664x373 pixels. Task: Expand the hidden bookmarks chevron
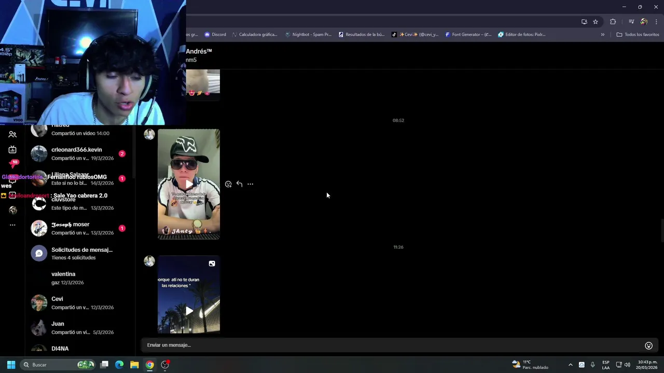click(x=602, y=35)
